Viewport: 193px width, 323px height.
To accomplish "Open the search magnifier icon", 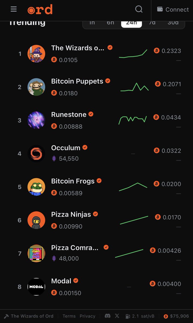I will point(139,9).
